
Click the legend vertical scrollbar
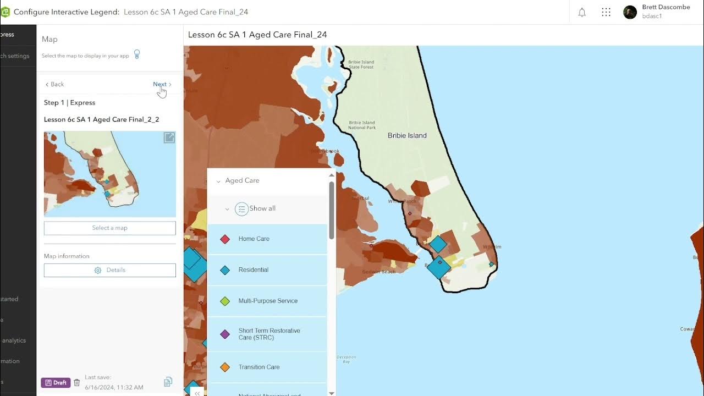coord(332,210)
